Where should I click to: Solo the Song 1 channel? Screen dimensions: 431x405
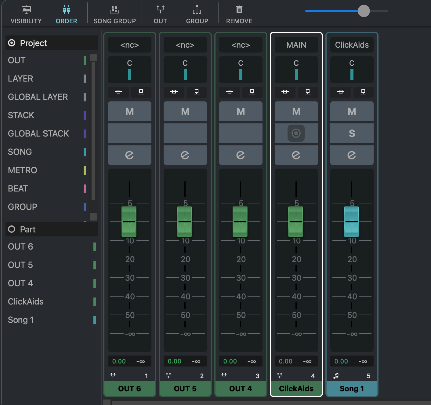click(352, 133)
